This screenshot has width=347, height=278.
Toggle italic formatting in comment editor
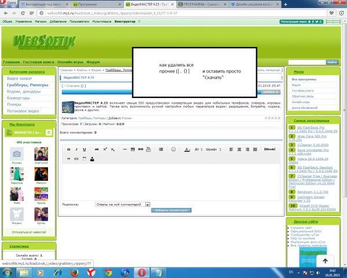(x=76, y=149)
